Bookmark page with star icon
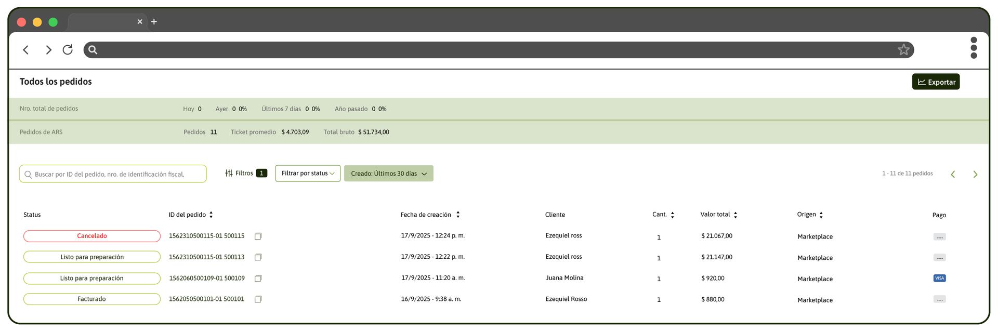Viewport: 998px width, 331px height. point(903,50)
